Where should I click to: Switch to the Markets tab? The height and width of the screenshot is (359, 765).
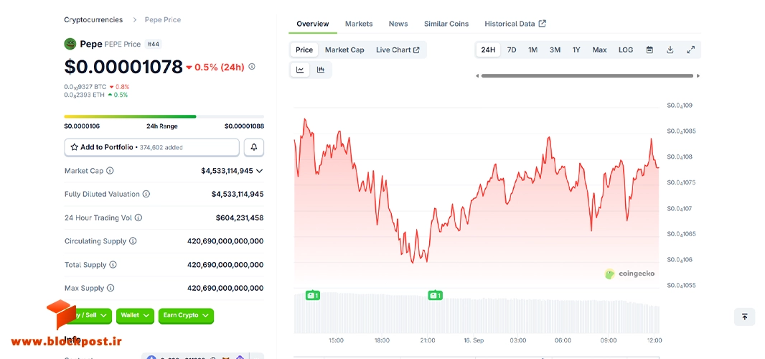coord(359,24)
